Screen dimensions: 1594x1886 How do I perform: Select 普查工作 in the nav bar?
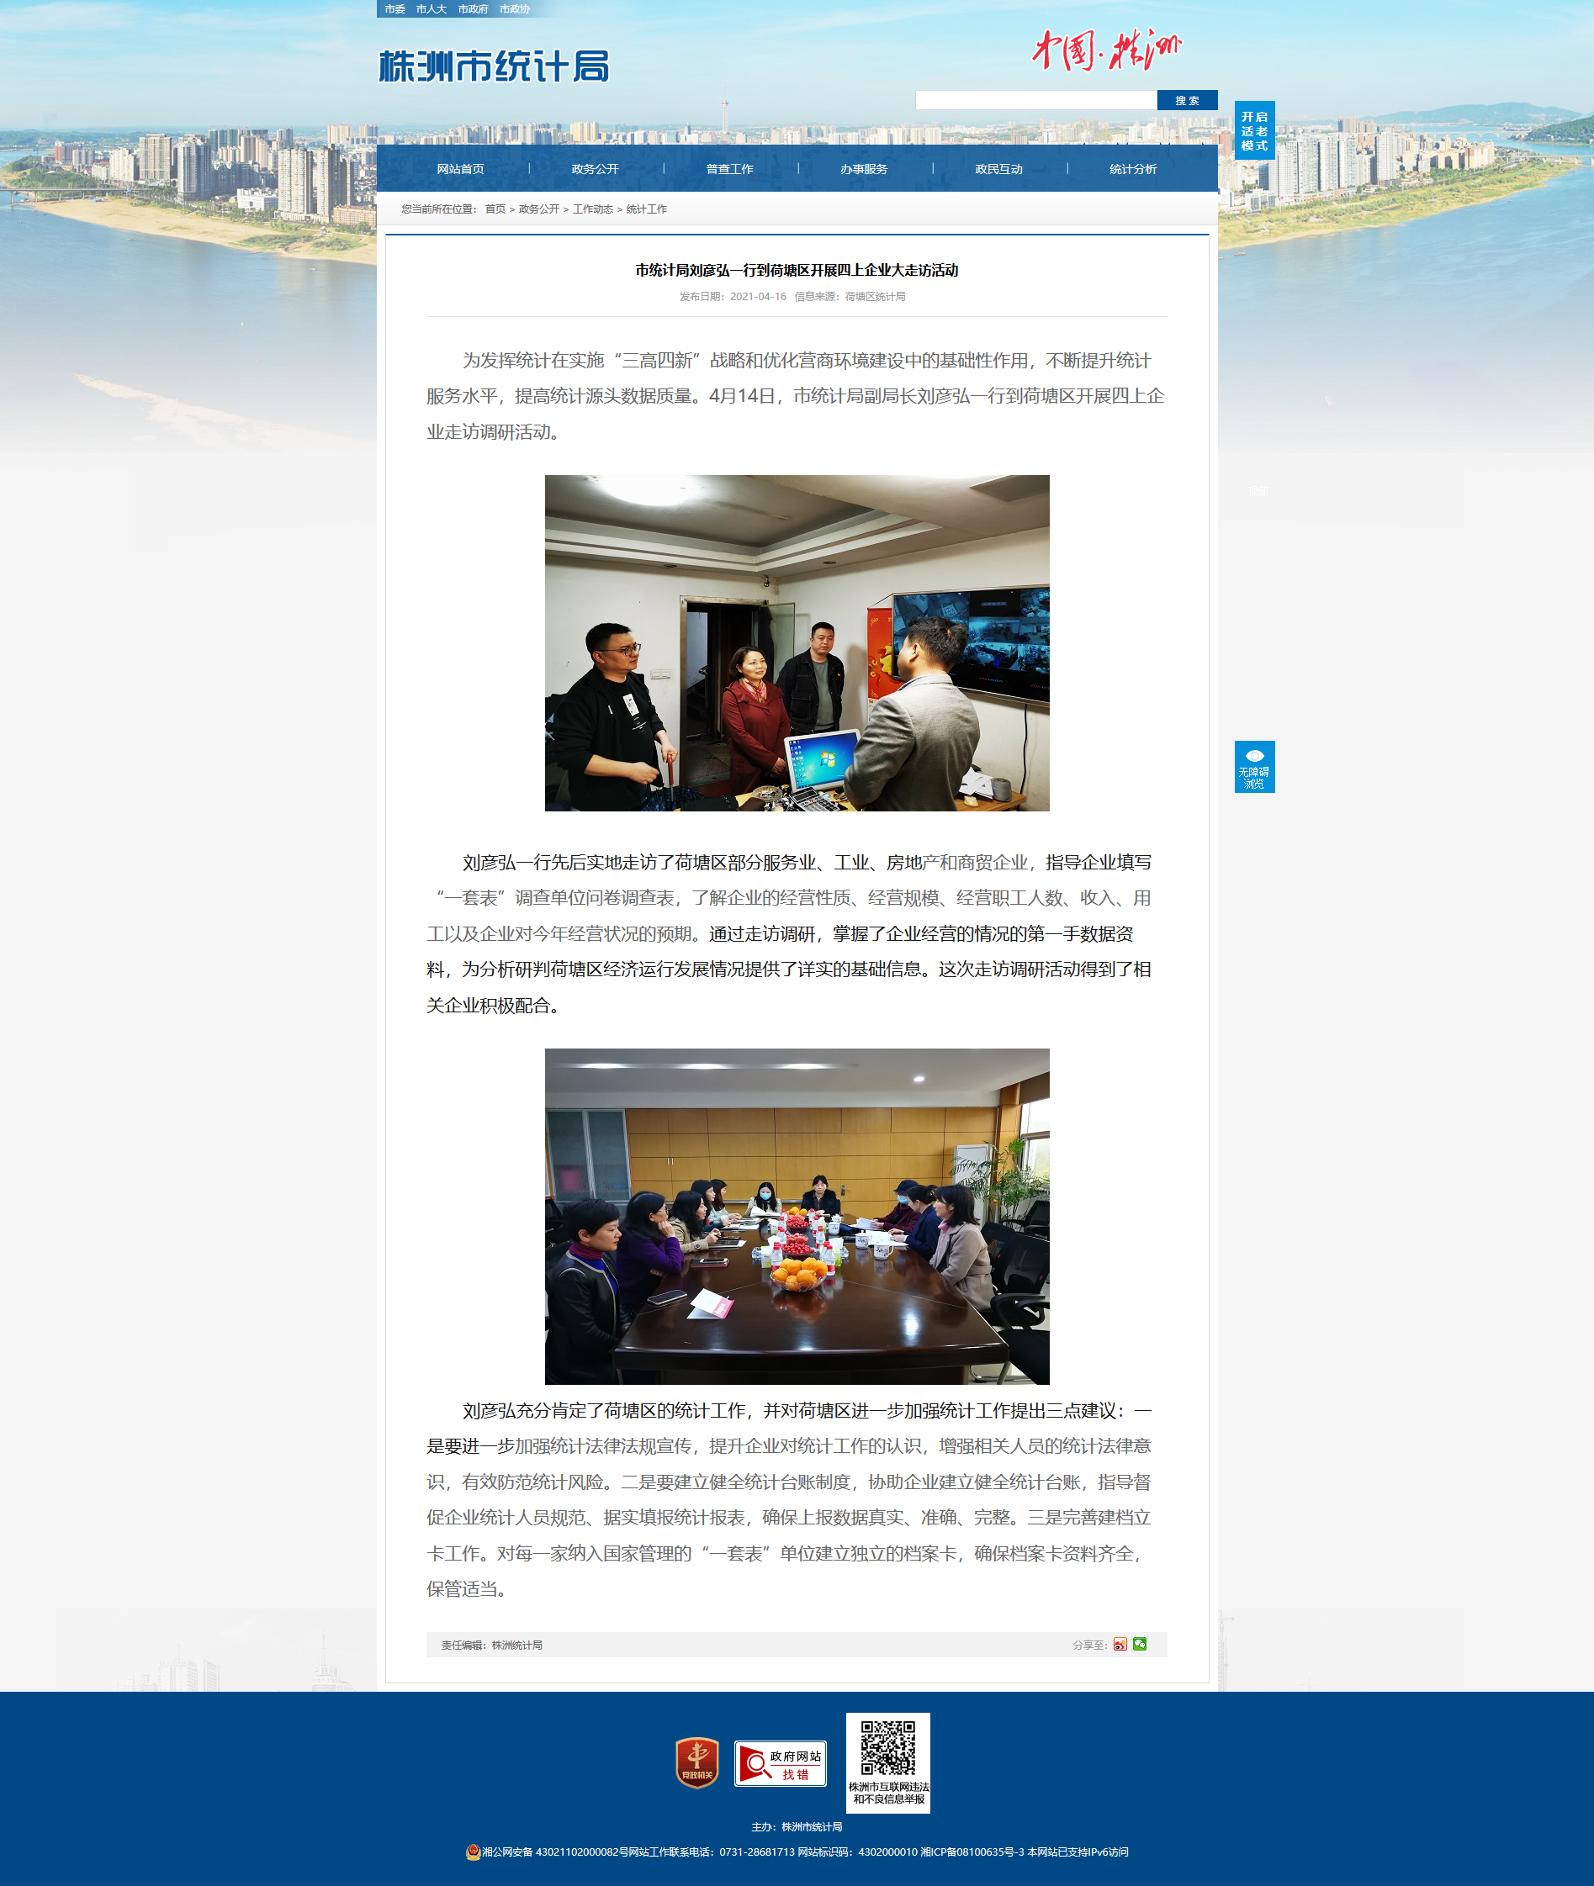click(729, 169)
